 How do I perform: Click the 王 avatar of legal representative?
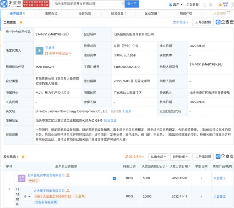click(39, 51)
